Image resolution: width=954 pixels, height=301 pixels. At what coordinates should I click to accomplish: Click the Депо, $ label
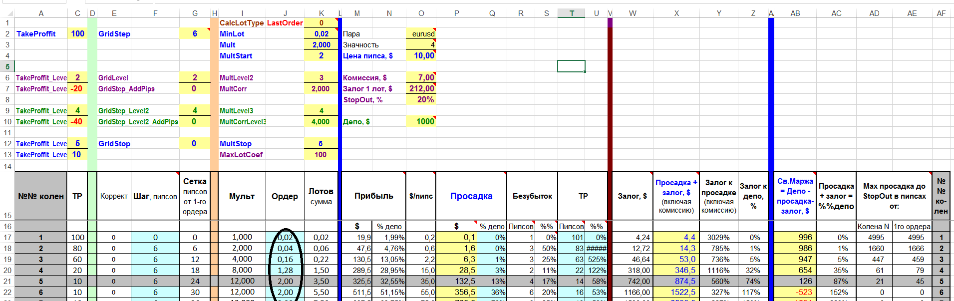click(356, 122)
